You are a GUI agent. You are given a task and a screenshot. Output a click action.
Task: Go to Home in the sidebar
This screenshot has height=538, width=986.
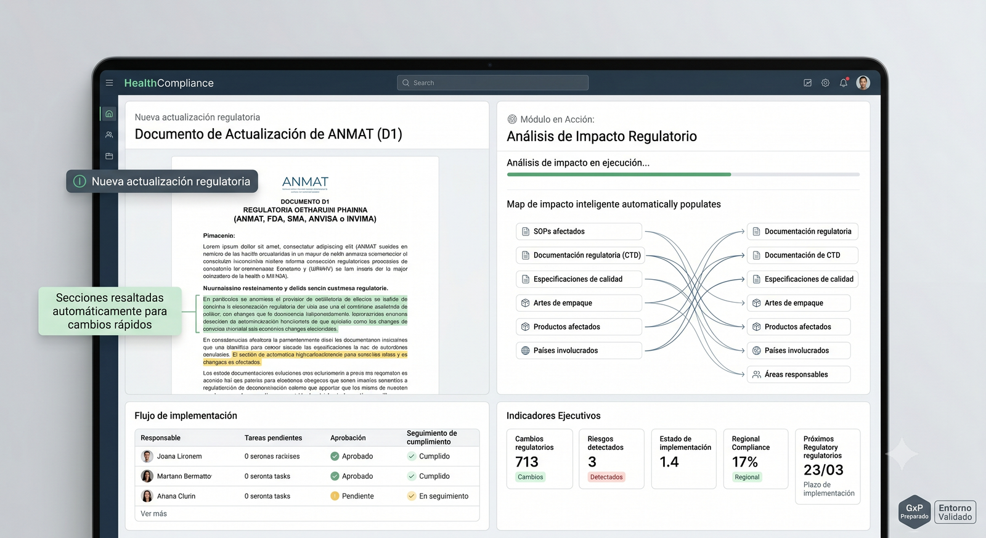(x=109, y=113)
